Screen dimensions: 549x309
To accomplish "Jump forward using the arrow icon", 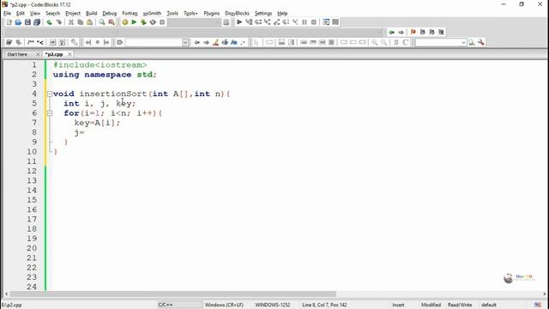I will tap(401, 33).
